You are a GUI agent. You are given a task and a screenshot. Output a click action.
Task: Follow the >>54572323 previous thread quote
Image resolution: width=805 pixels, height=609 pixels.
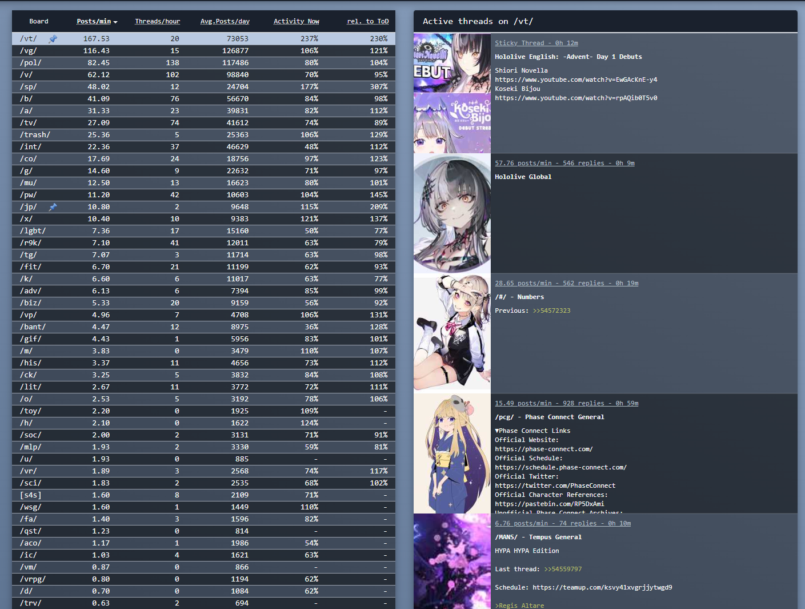coord(551,311)
